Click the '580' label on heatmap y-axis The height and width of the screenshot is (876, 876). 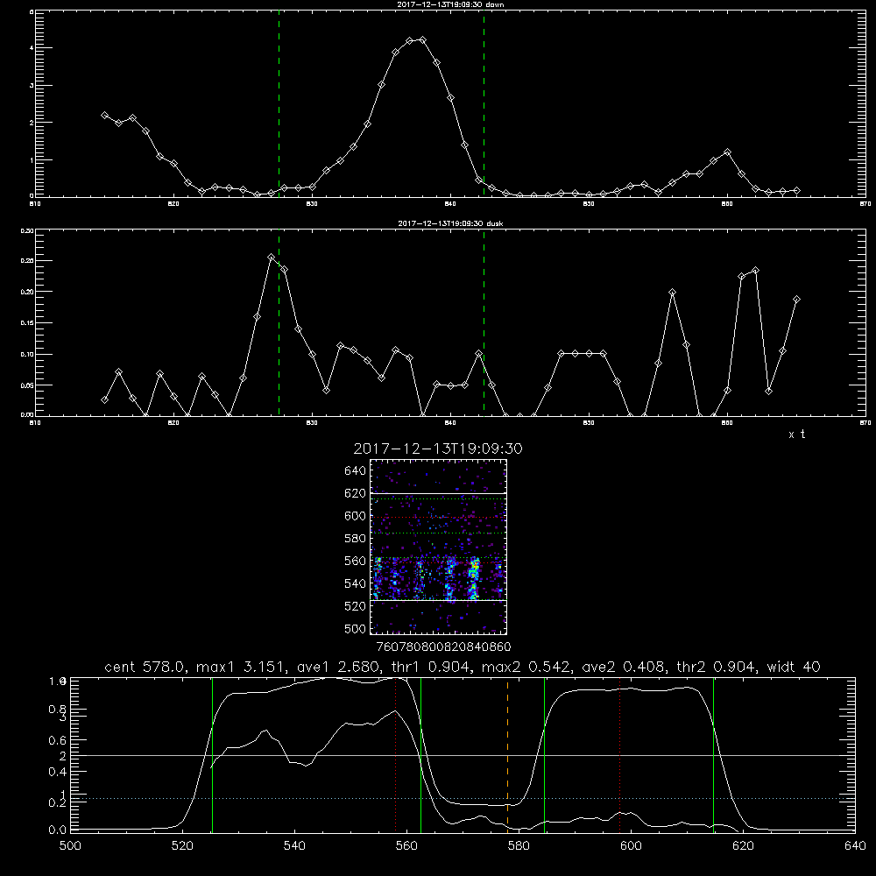[x=356, y=539]
